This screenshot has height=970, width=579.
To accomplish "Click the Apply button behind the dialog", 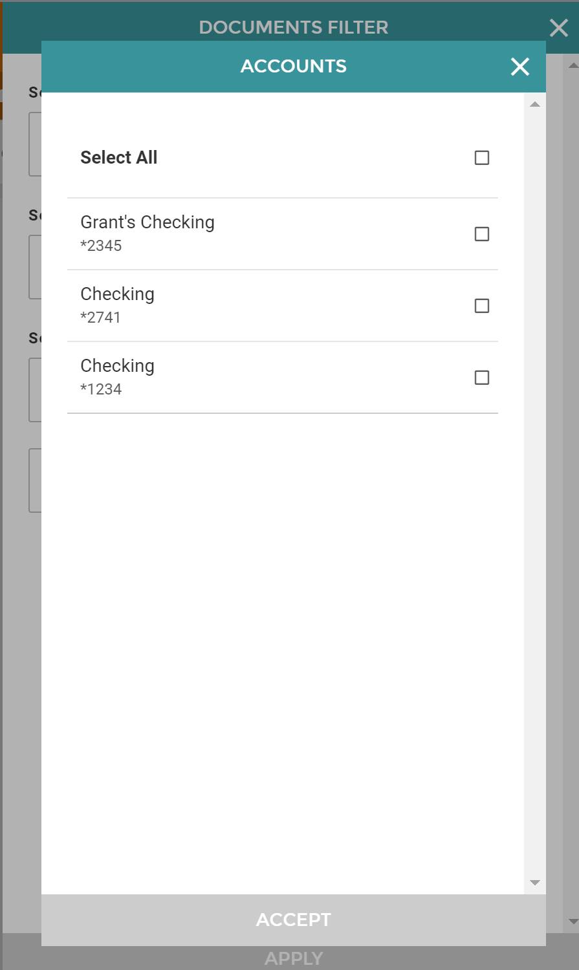I will 293,958.
